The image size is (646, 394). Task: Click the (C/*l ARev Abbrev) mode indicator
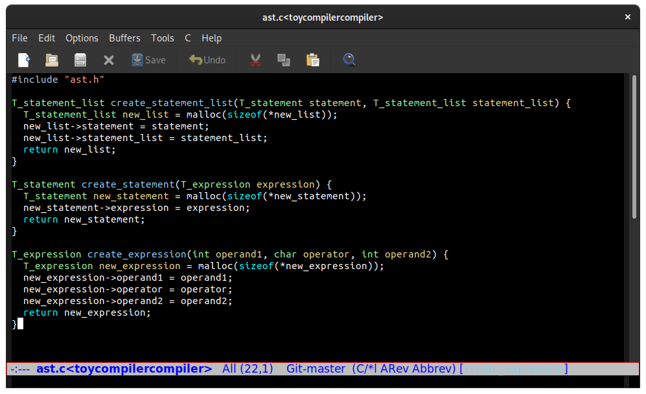(404, 369)
